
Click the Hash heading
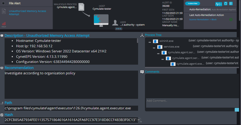[x=9, y=114]
